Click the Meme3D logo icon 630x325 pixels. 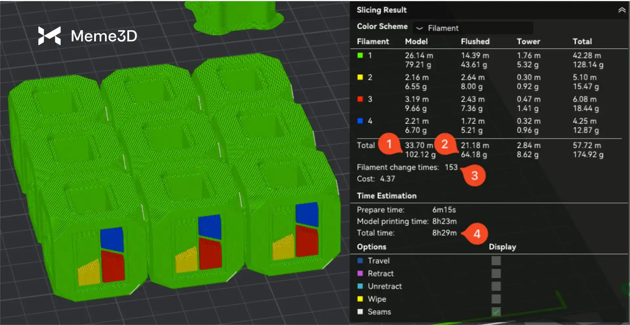click(49, 36)
